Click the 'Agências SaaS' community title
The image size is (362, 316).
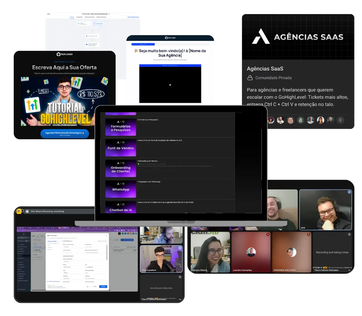265,69
